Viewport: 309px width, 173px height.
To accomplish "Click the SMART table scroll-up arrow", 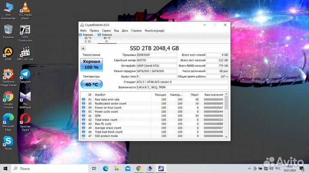I will (226, 94).
